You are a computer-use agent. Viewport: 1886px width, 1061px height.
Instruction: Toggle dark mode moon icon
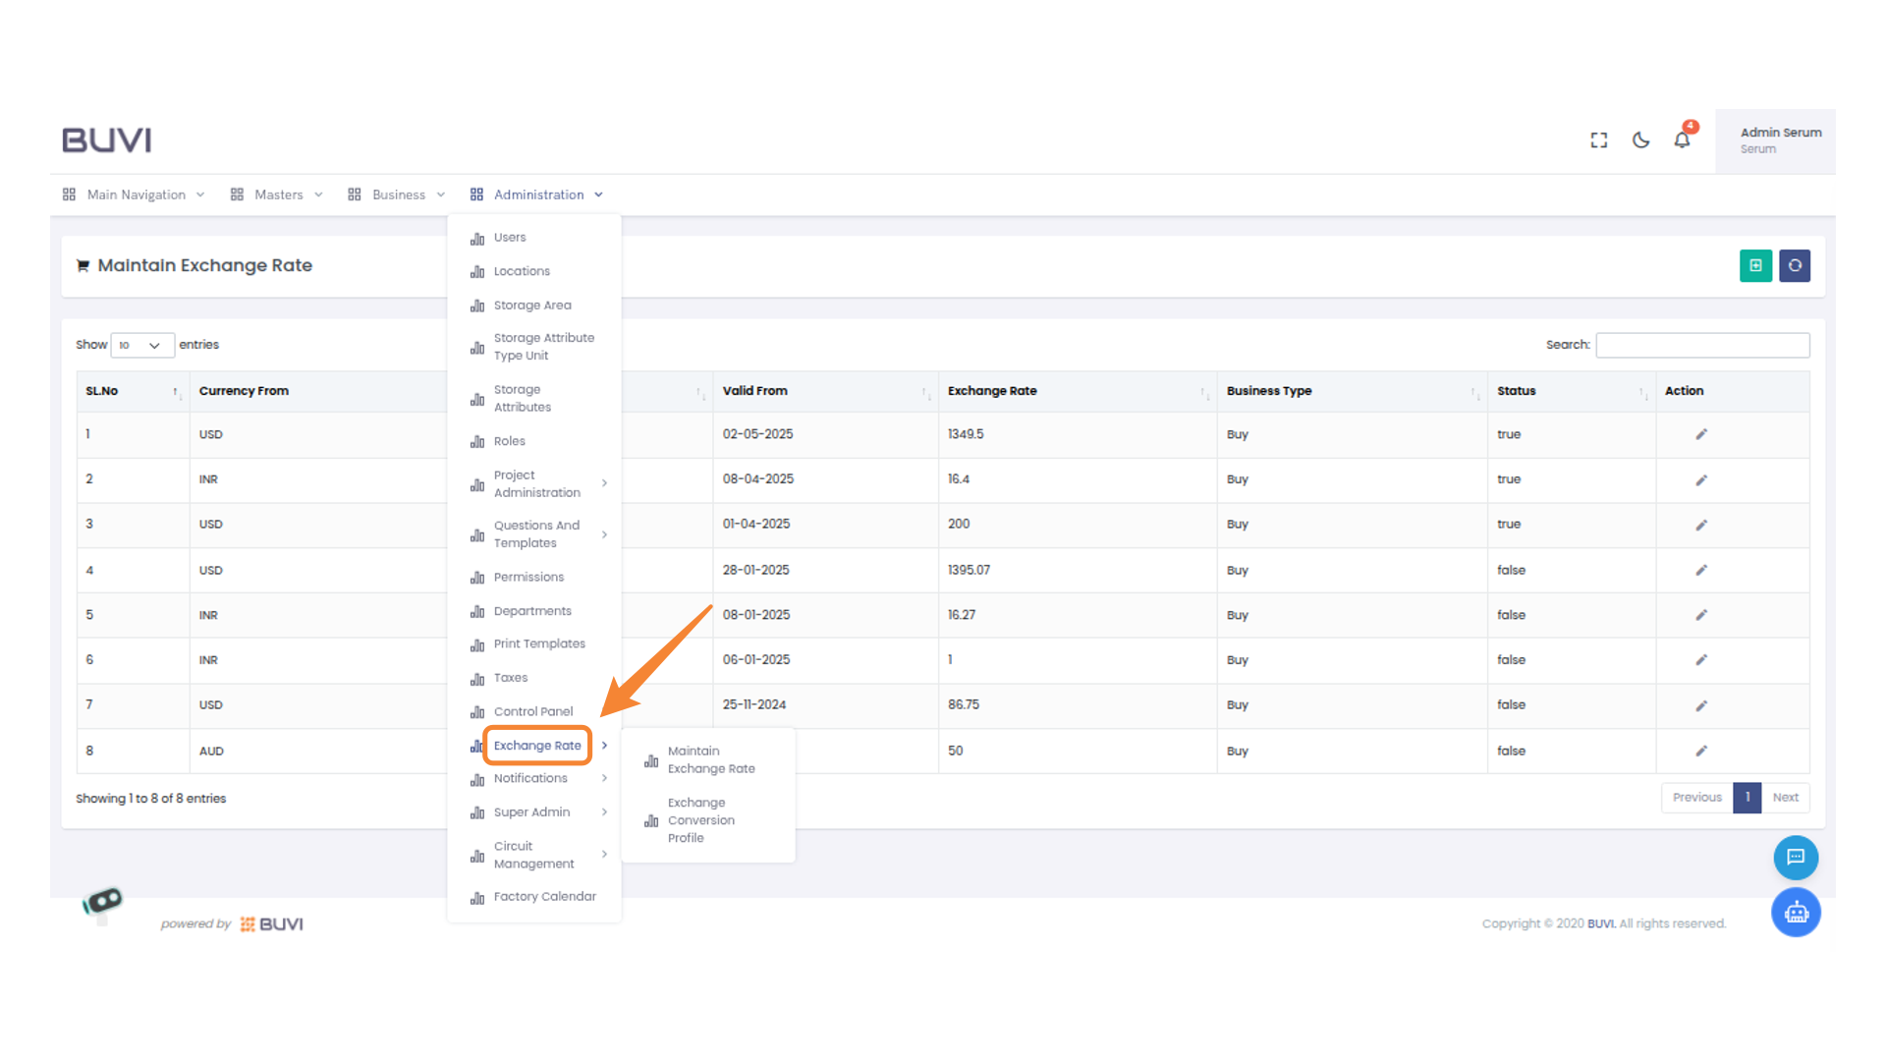pyautogui.click(x=1640, y=140)
